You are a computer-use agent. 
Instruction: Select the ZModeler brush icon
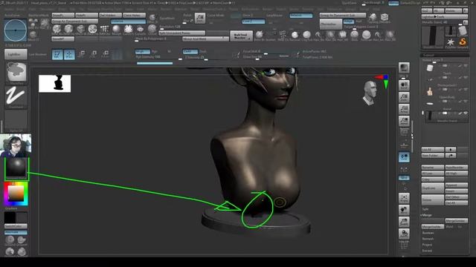coord(385,18)
